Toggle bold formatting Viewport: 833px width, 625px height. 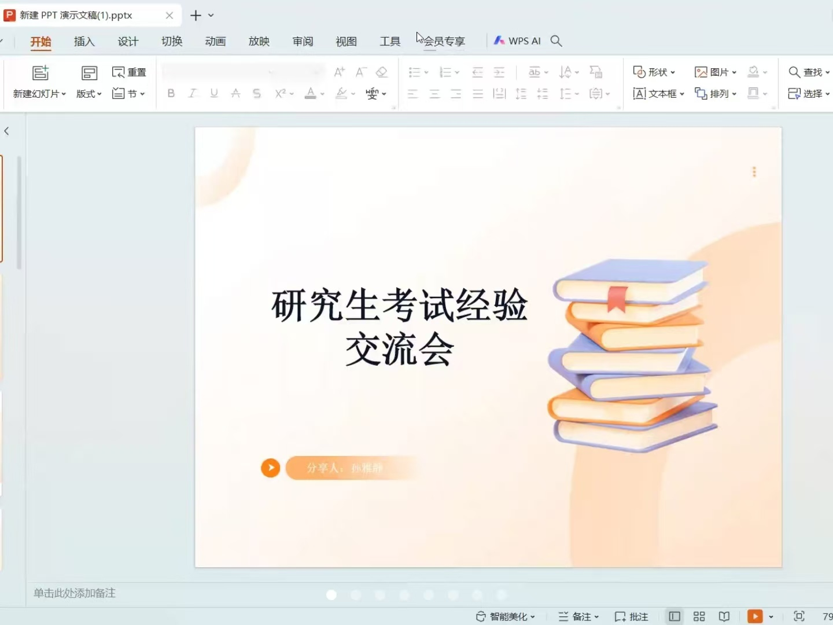click(171, 93)
